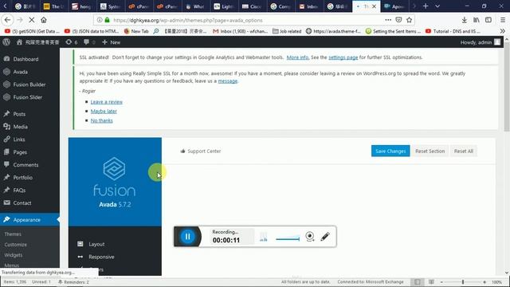Open a new browser tab
This screenshot has width=510, height=287.
tap(426, 6)
